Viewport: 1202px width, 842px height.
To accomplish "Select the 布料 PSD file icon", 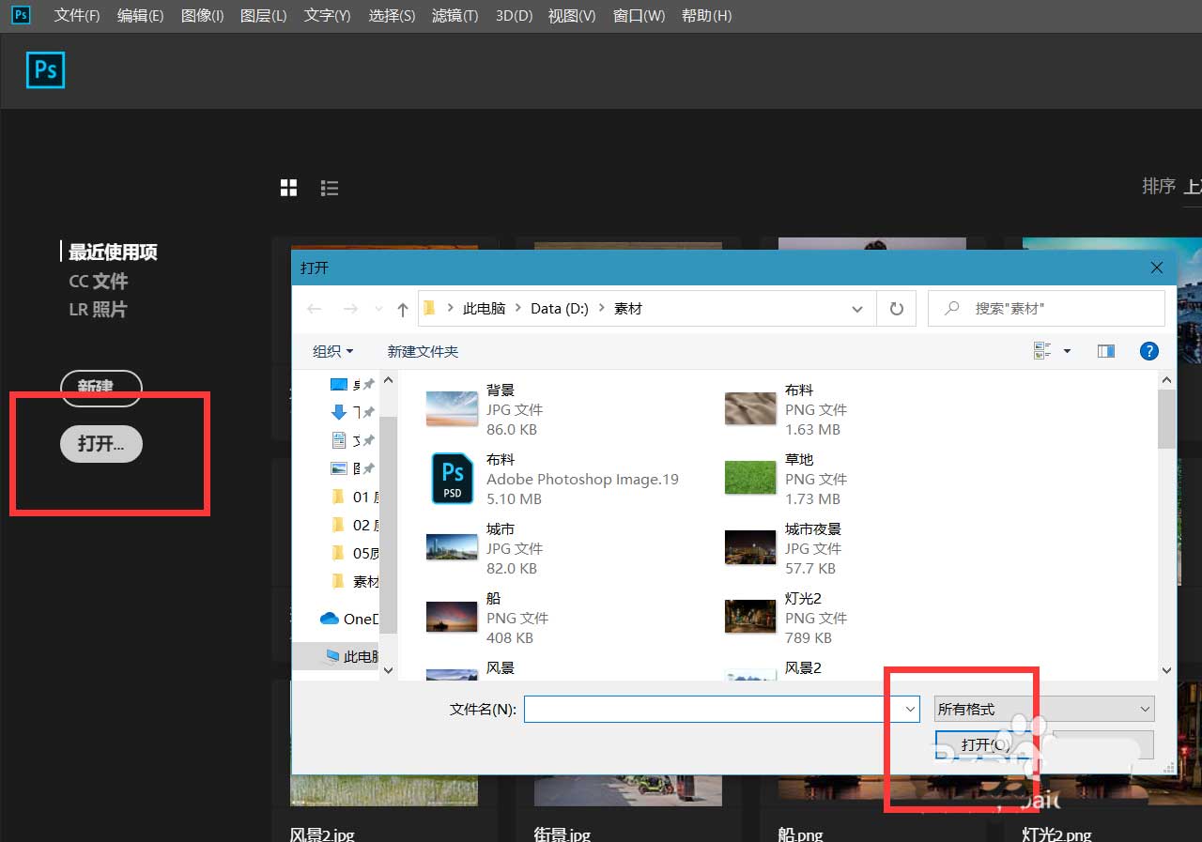I will pos(453,478).
